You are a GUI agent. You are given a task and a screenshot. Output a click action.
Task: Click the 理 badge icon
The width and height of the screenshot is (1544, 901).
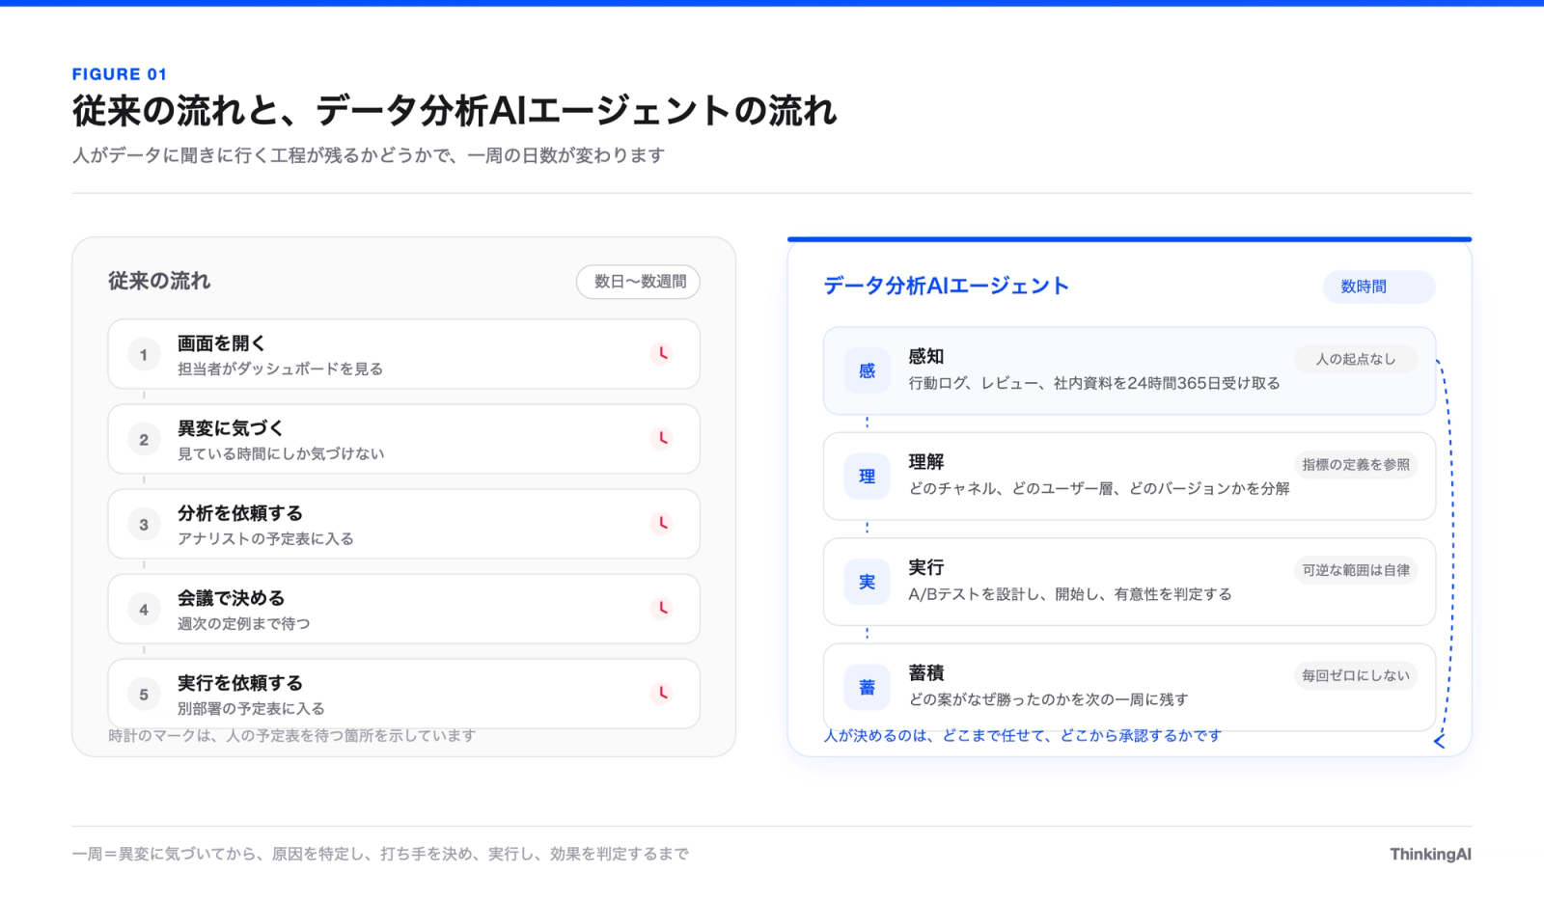tap(867, 477)
